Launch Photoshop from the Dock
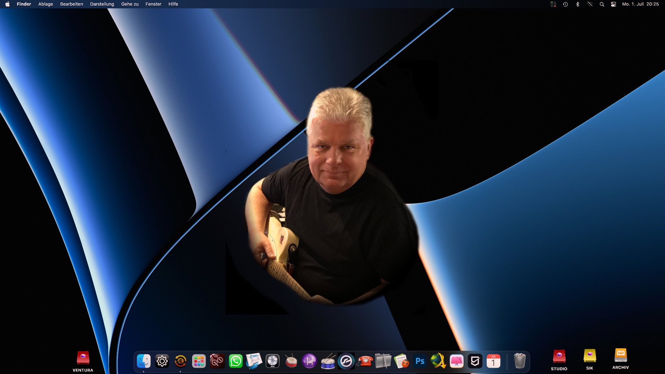 click(x=420, y=361)
